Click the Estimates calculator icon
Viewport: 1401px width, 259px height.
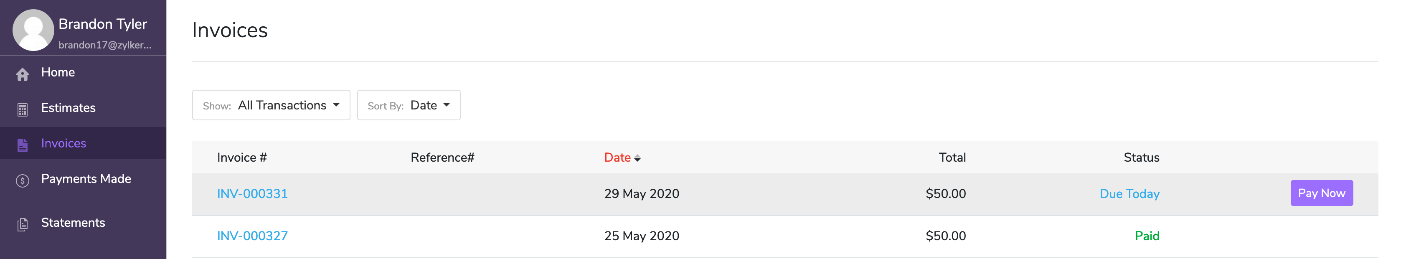(22, 110)
